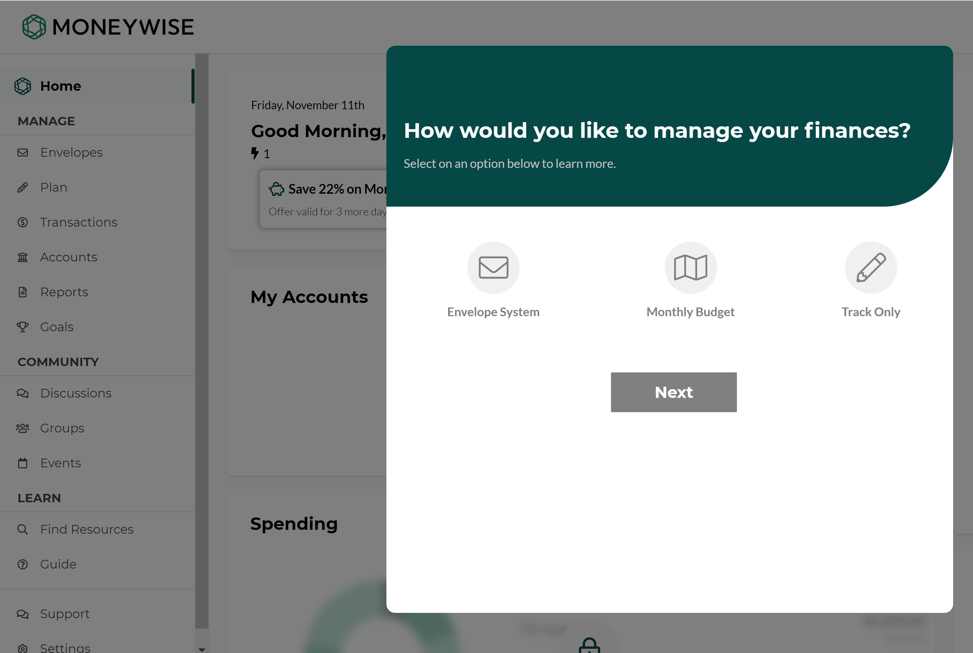973x653 pixels.
Task: Click the Transactions dollar icon in sidebar
Action: point(22,222)
